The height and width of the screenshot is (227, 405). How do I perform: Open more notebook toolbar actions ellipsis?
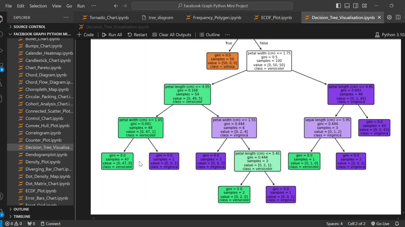(227, 35)
